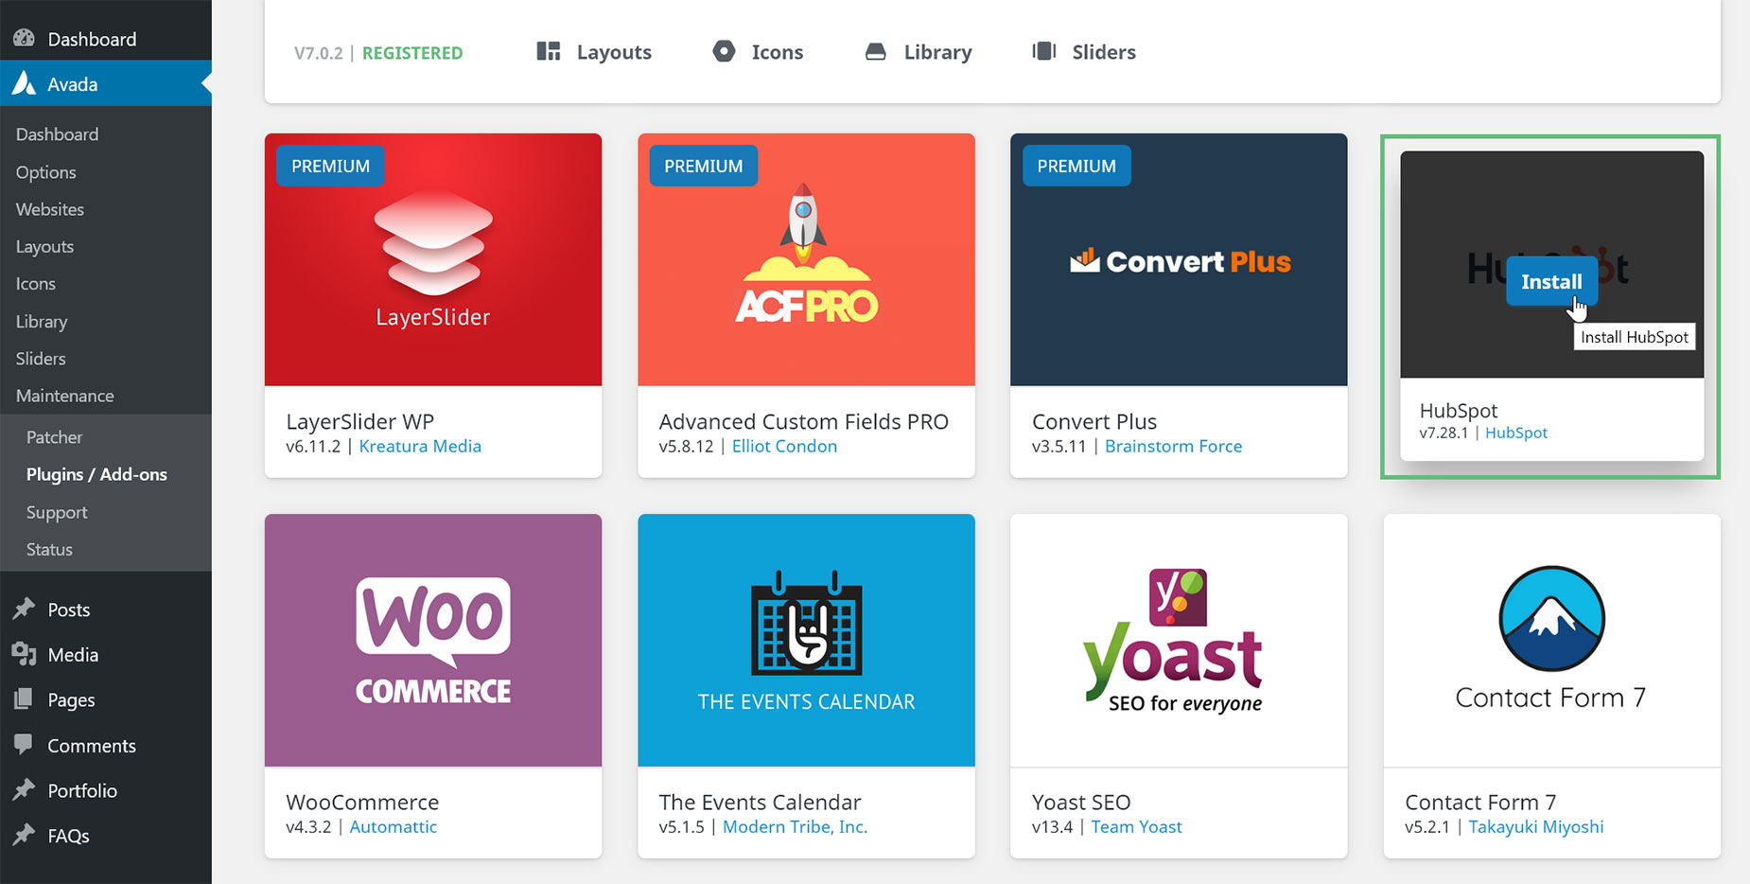Click the LayerSlider PREMIUM badge
This screenshot has width=1750, height=884.
330,166
